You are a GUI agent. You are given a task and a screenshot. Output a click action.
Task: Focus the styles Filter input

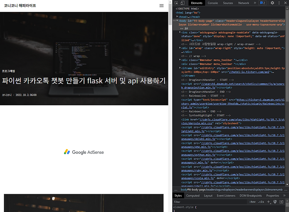pyautogui.click(x=210, y=202)
